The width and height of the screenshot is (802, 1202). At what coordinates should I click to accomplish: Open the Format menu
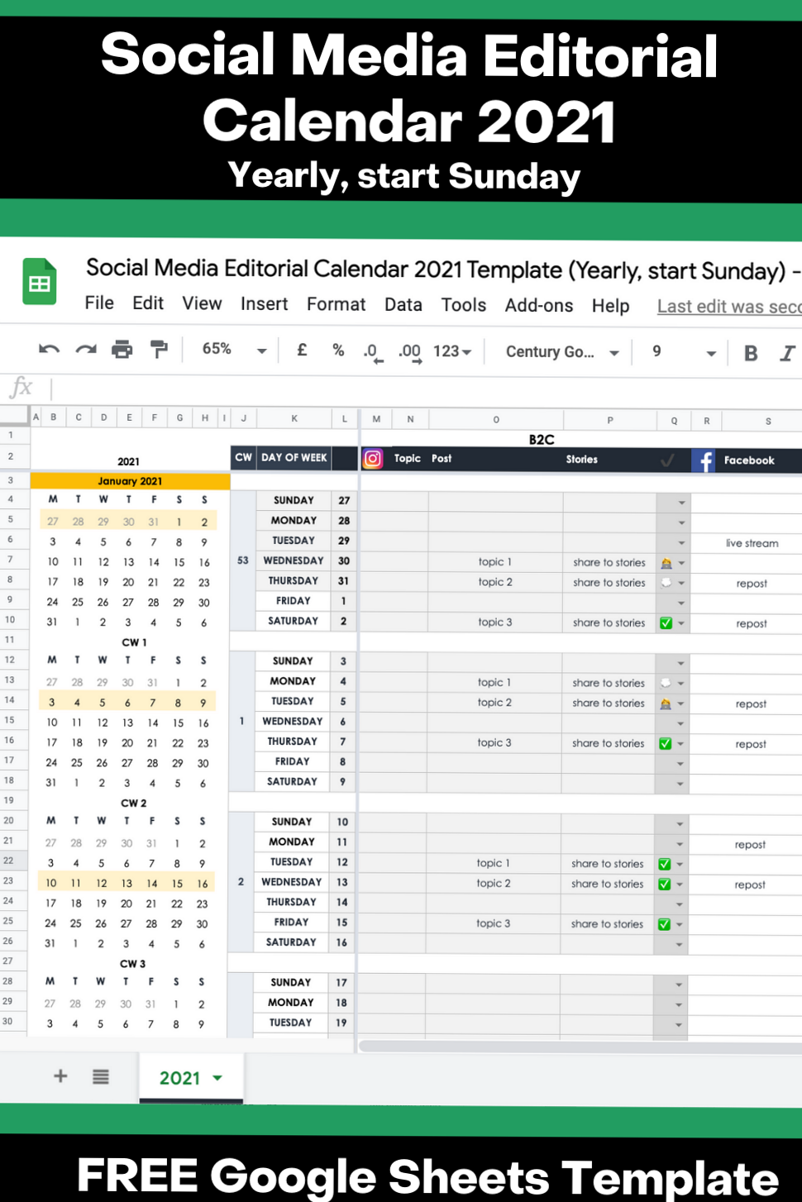336,305
